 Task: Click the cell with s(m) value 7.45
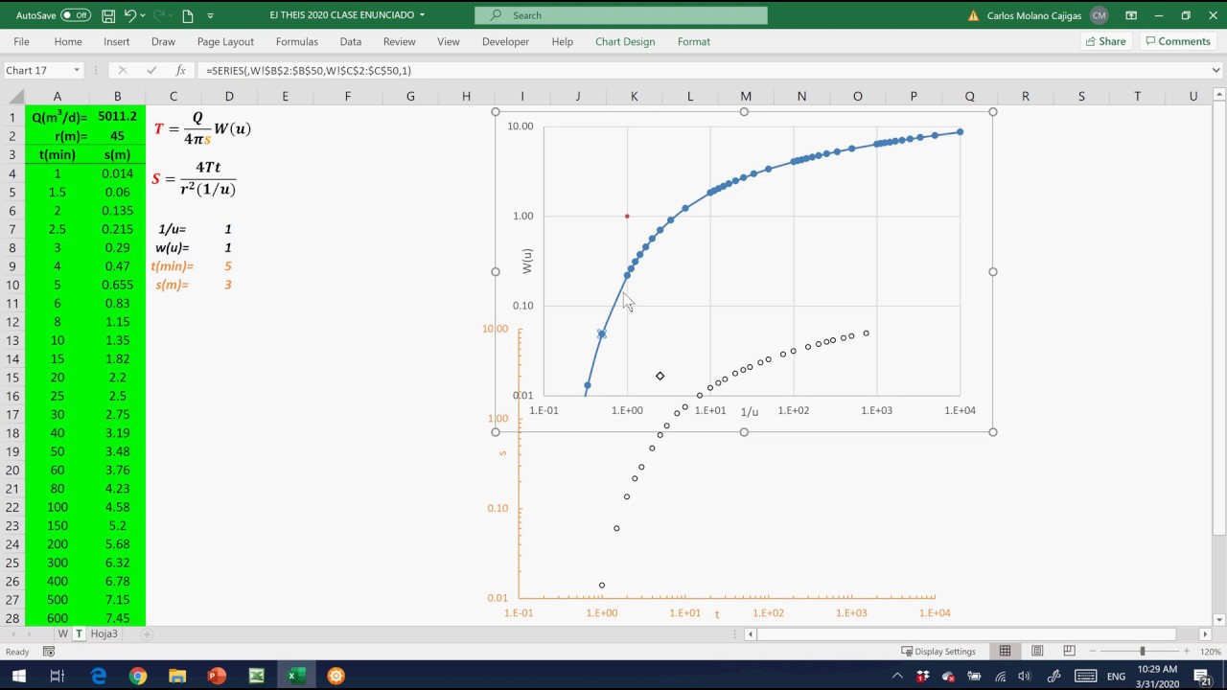click(117, 618)
